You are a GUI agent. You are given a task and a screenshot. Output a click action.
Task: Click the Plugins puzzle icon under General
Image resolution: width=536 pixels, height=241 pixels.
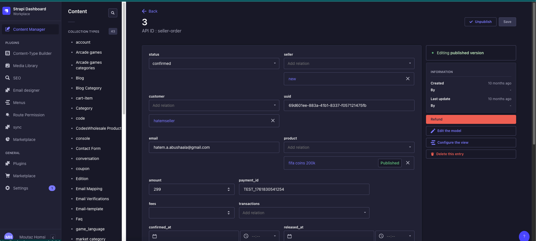tap(8, 163)
